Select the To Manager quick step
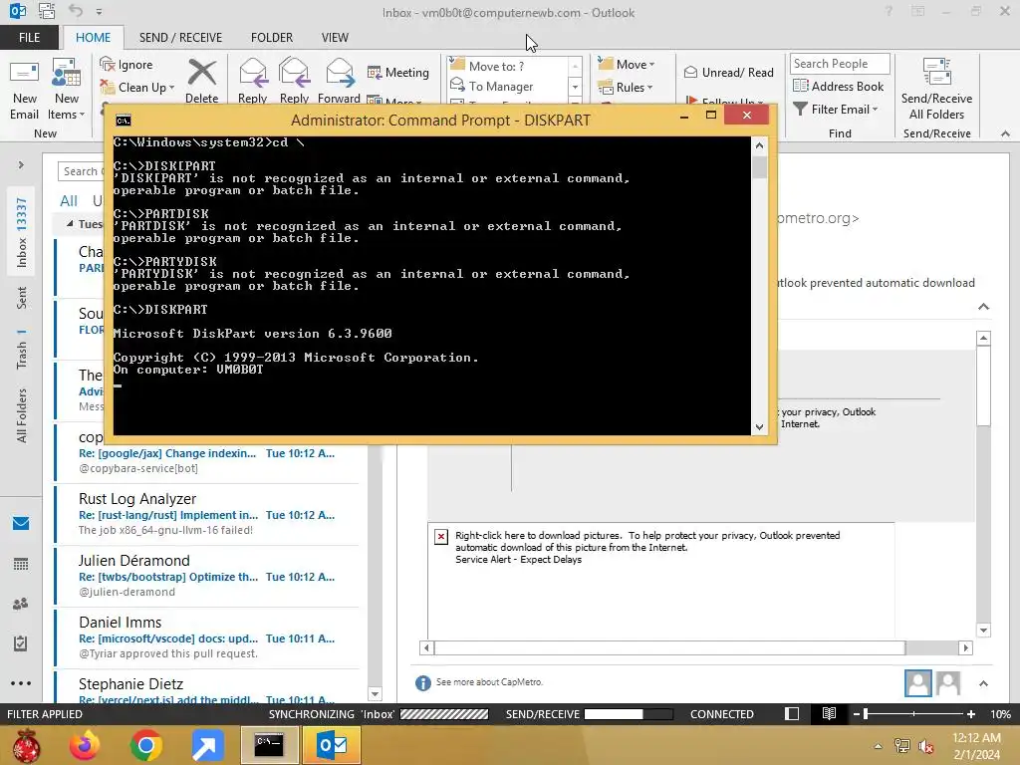The image size is (1020, 765). click(507, 86)
